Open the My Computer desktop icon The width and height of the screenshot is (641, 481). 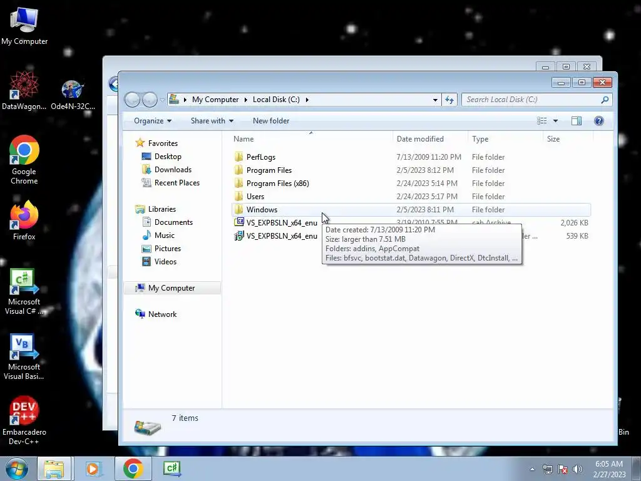24,26
